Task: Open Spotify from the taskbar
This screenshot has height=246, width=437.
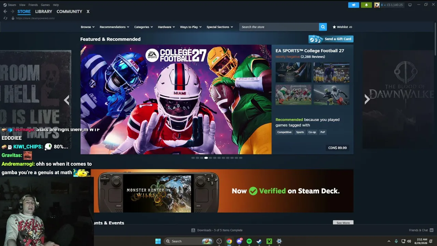Action: click(249, 241)
